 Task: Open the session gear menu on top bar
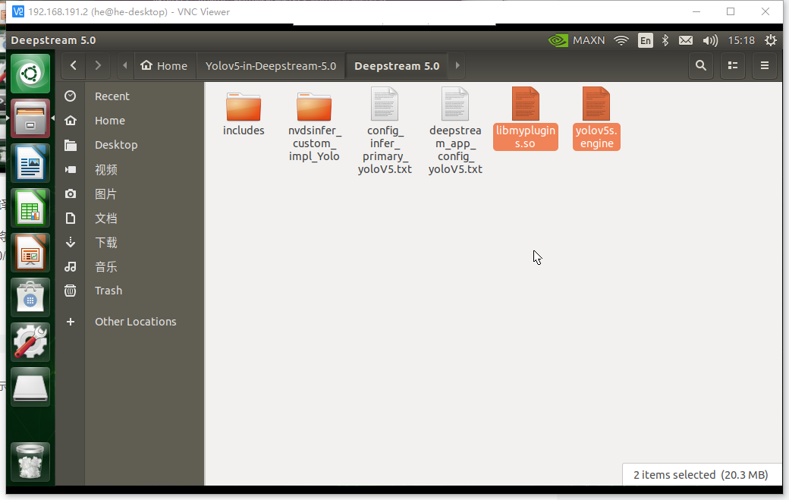click(x=772, y=40)
